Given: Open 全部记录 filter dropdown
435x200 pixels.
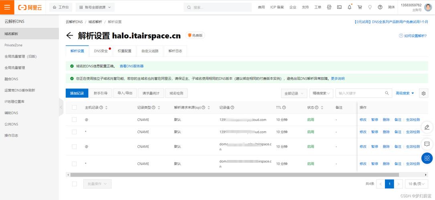Looking at the screenshot, I should click(x=294, y=94).
